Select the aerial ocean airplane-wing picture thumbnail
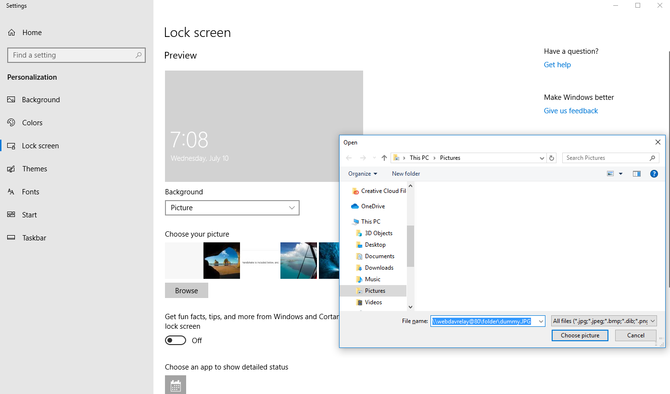This screenshot has height=394, width=670. click(x=299, y=261)
